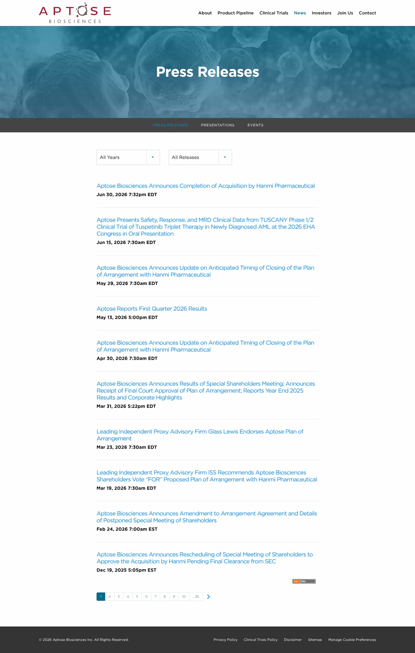Open Glass Lewis Endorses Aptose Plan release

click(x=200, y=435)
